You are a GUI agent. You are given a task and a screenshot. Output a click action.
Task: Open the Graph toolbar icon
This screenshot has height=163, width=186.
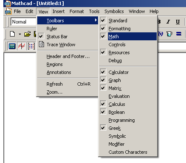(x=21, y=46)
